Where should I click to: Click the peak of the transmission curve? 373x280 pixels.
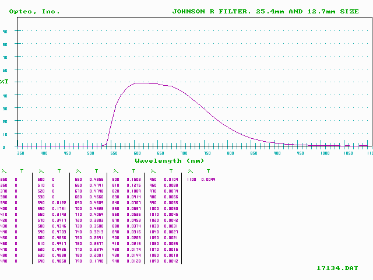click(142, 83)
